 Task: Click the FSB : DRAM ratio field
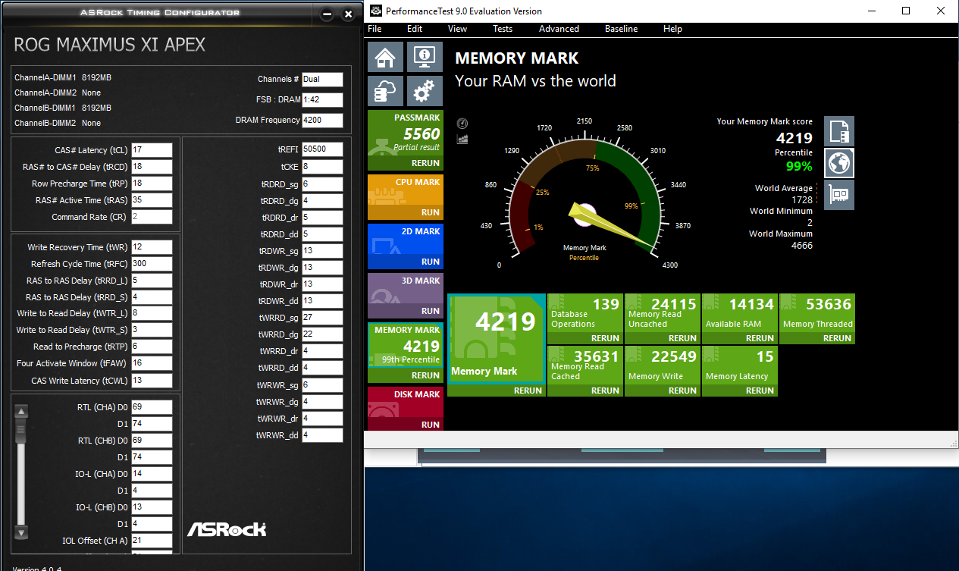tap(322, 99)
